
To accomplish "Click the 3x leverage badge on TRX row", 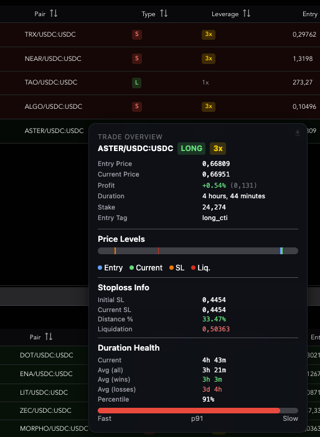I will pos(209,35).
